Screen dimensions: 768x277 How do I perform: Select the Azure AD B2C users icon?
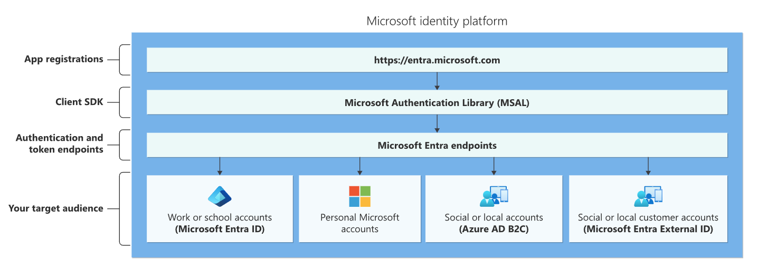point(494,196)
